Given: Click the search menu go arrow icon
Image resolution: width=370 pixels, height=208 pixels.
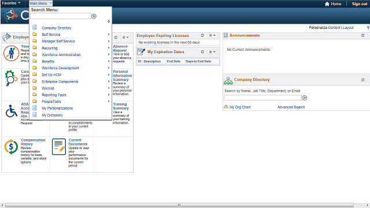Looking at the screenshot, I should 94,16.
